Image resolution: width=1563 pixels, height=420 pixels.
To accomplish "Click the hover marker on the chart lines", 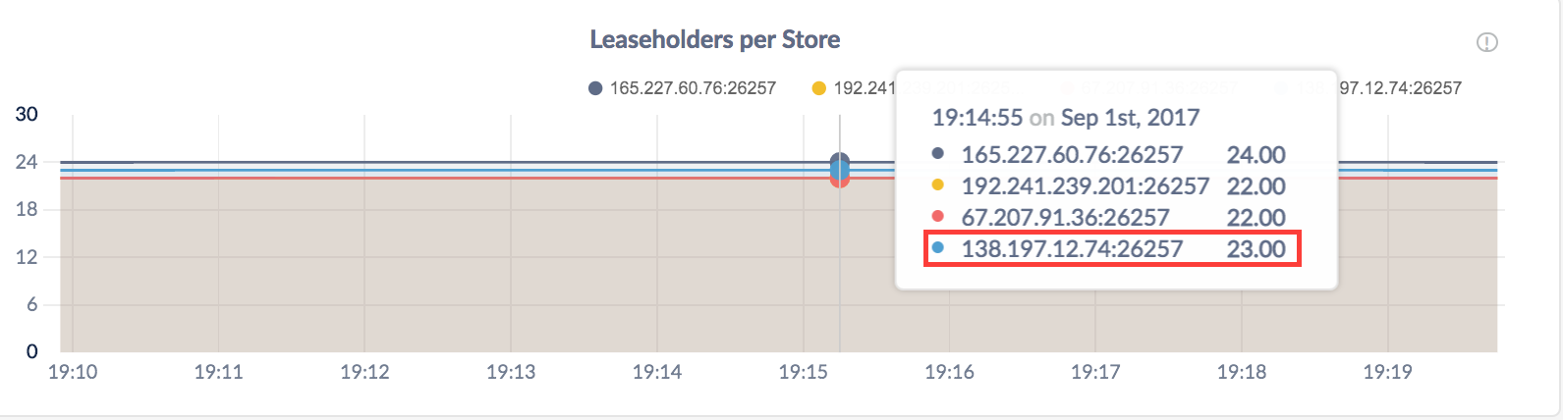I will [x=839, y=170].
